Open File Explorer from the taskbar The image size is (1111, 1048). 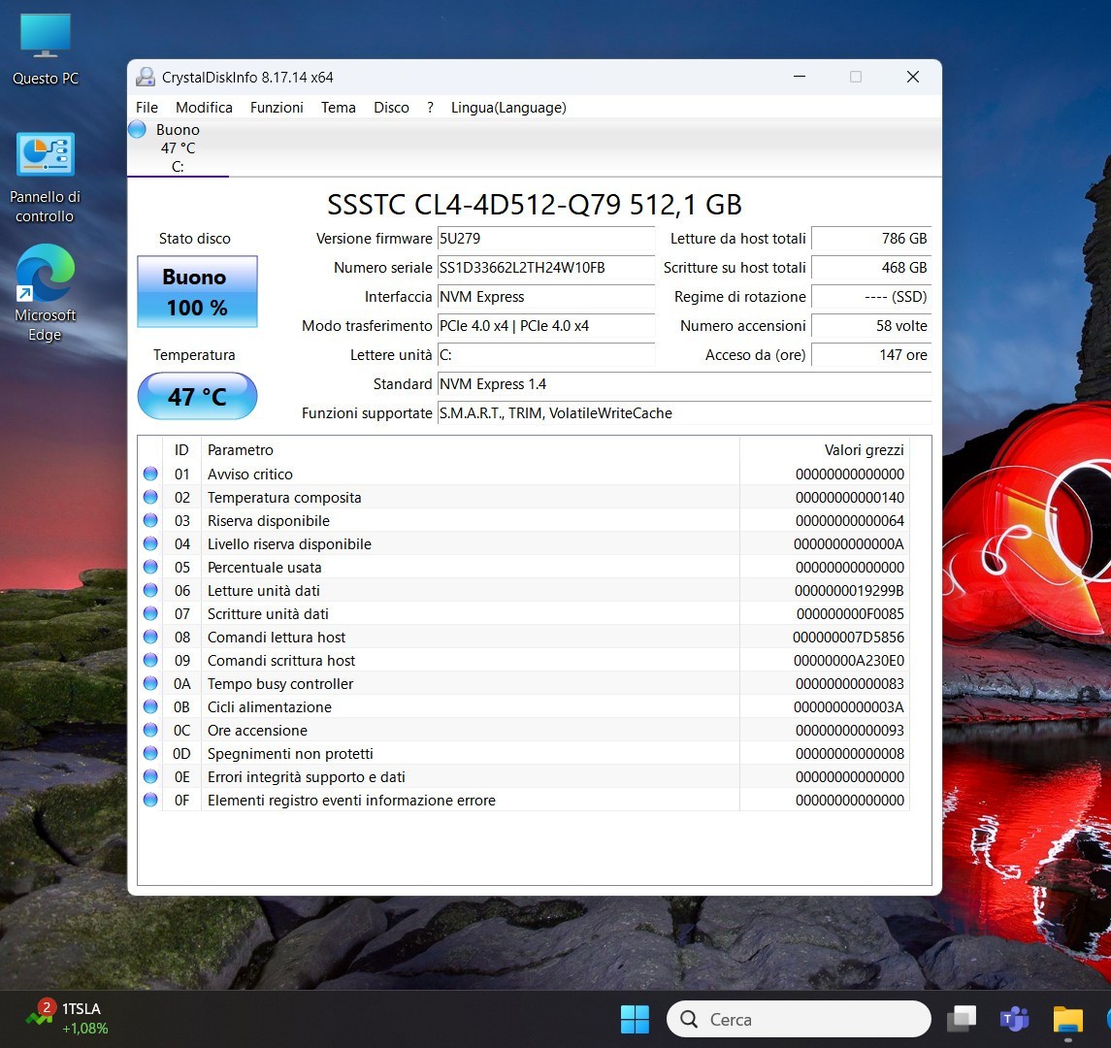tap(1067, 1019)
